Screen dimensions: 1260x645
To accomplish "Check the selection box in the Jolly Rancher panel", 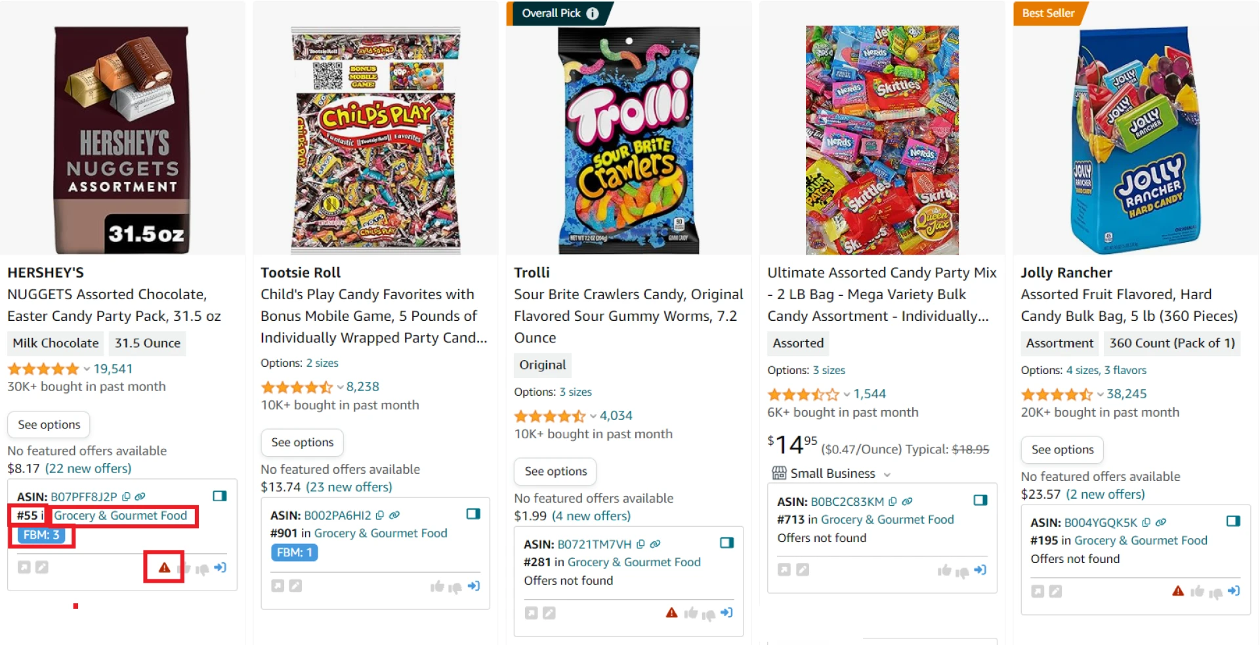I will point(1232,521).
